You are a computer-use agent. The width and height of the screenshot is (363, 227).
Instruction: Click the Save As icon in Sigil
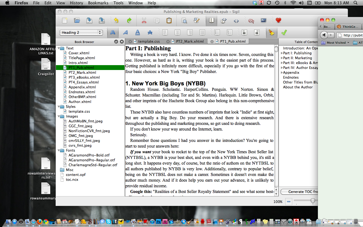coord(102,21)
